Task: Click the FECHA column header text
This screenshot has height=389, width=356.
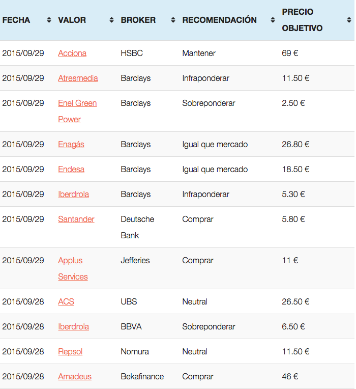Action: point(16,20)
